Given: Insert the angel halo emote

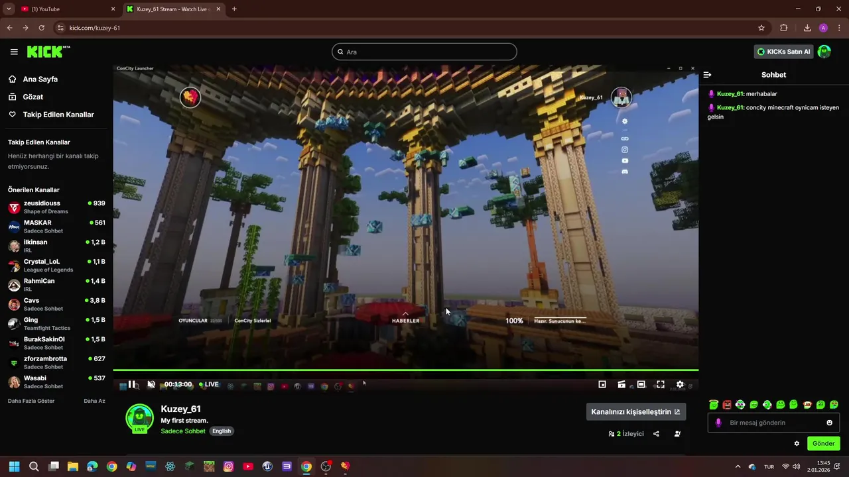Looking at the screenshot, I should pyautogui.click(x=714, y=404).
